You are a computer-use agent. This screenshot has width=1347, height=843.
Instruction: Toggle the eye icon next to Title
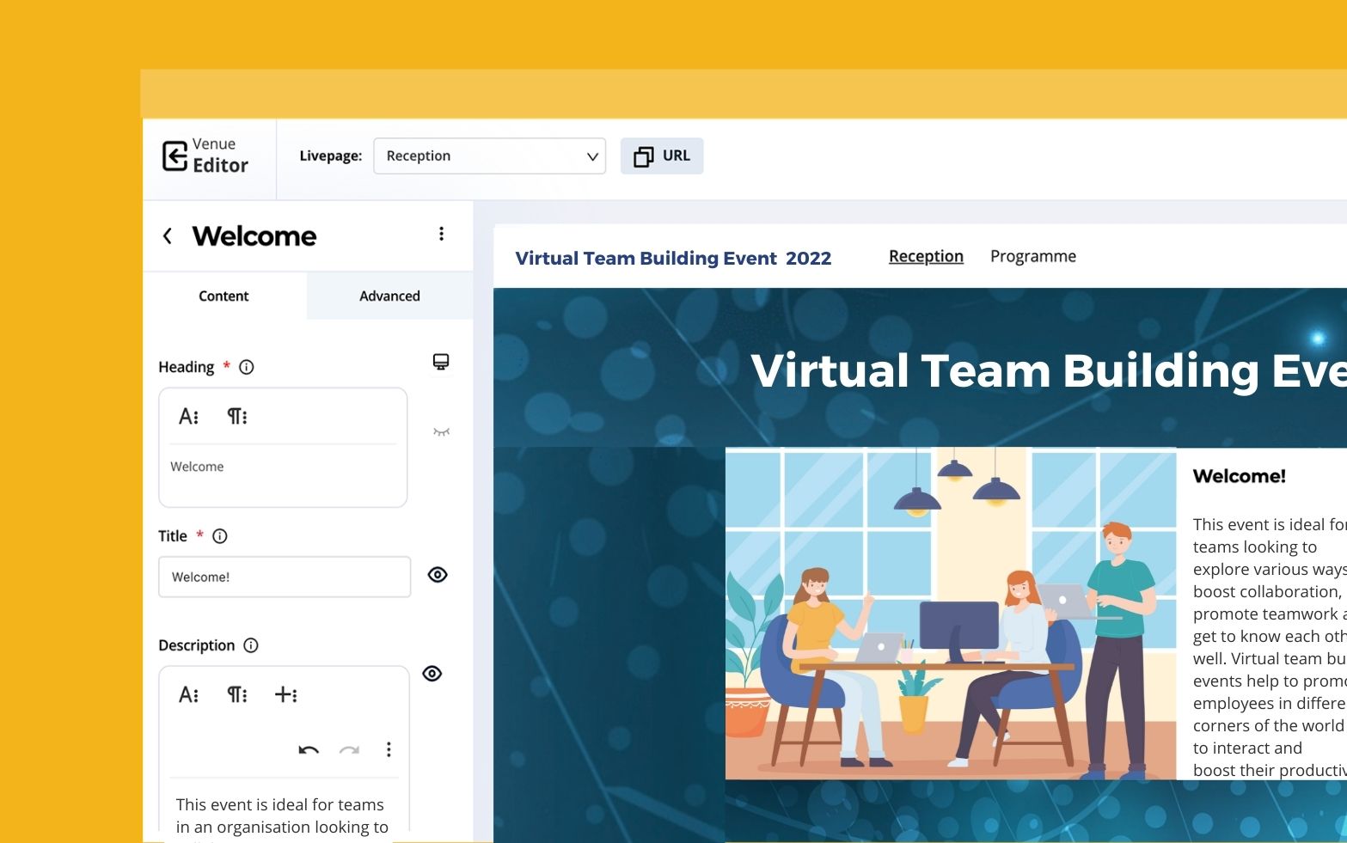click(x=437, y=575)
